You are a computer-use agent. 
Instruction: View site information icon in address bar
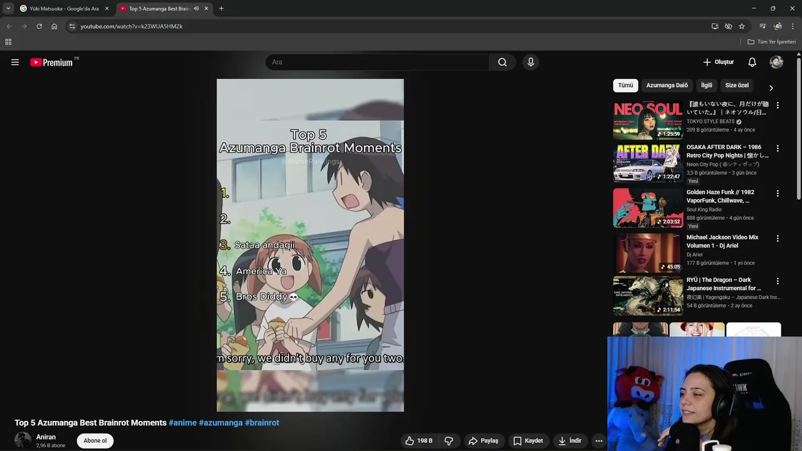click(x=72, y=26)
